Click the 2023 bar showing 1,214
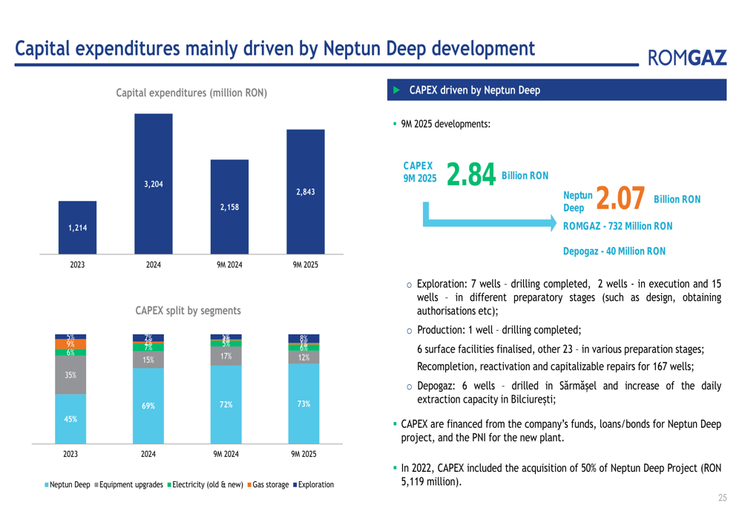742x508 pixels. pyautogui.click(x=77, y=227)
